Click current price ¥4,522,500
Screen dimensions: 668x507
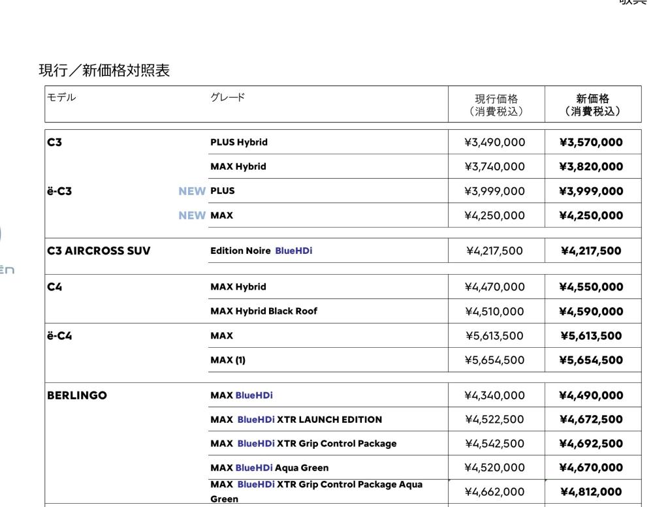[x=494, y=420]
